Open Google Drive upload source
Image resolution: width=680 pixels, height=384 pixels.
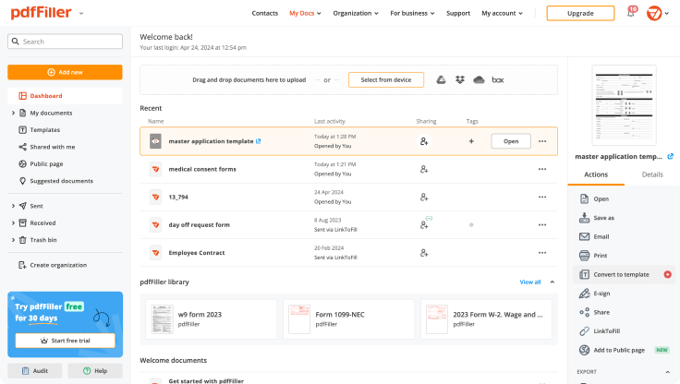click(442, 80)
